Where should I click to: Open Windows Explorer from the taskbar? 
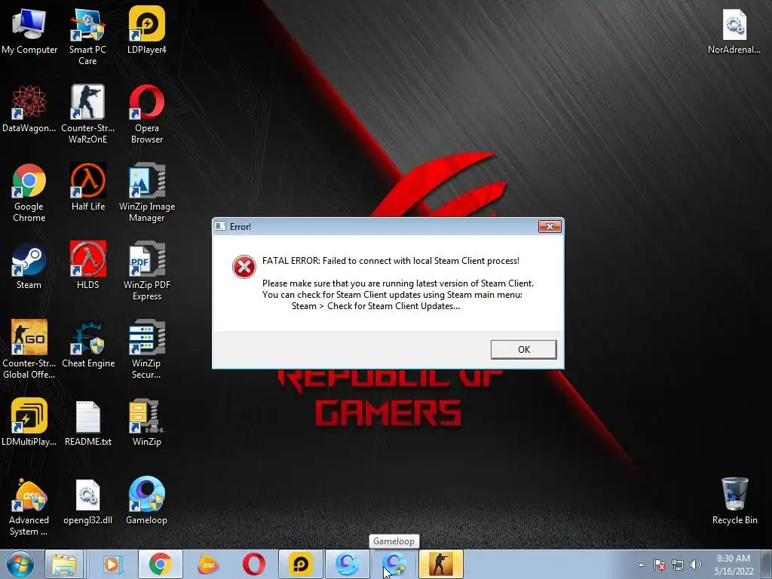(x=64, y=564)
